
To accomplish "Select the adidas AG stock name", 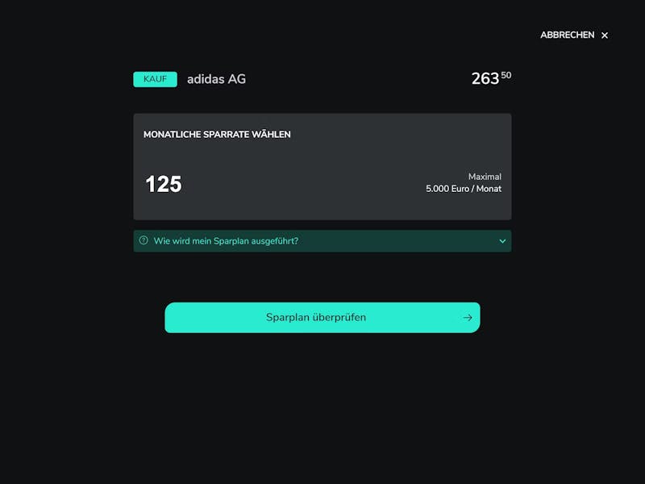I will tap(216, 79).
